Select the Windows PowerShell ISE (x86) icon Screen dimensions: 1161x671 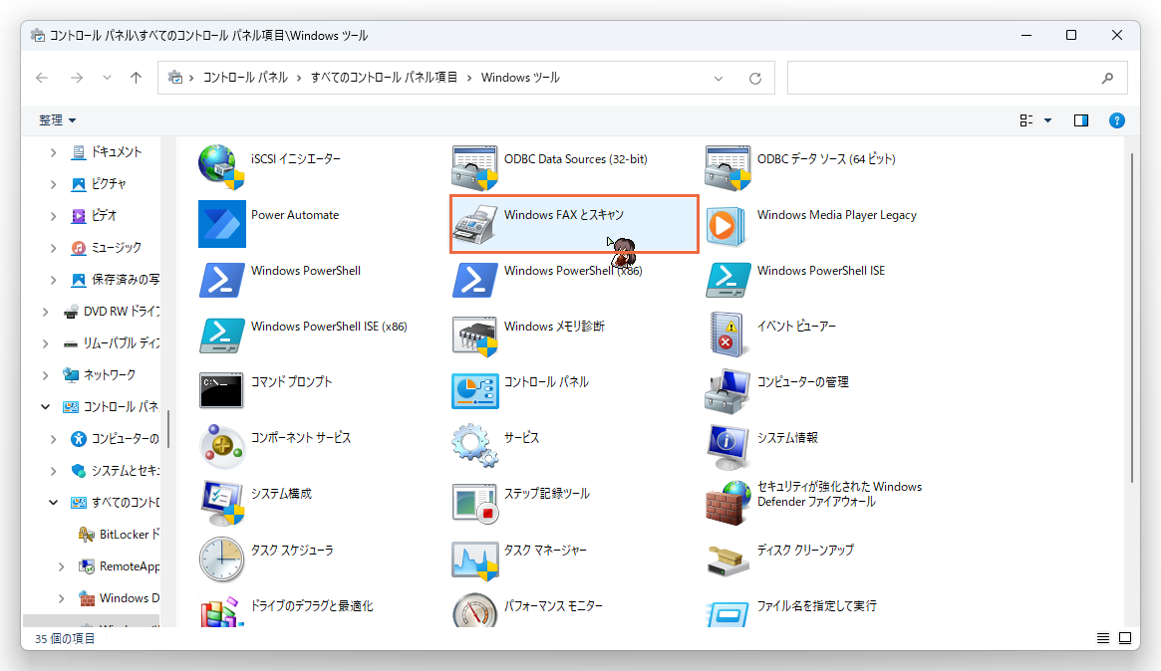click(221, 335)
